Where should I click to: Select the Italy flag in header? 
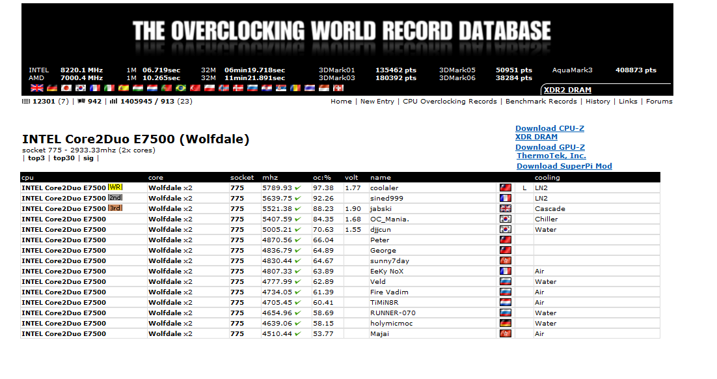click(x=109, y=88)
